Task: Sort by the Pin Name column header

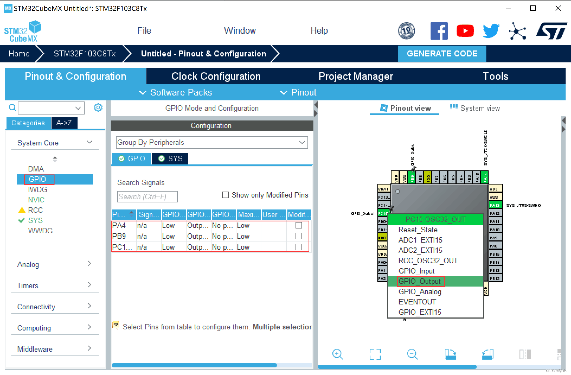Action: coord(124,215)
